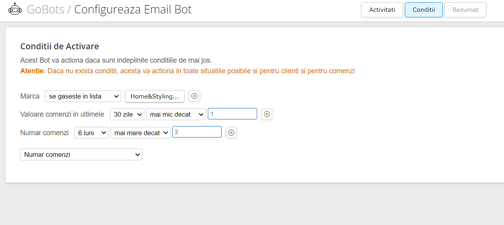This screenshot has height=225, width=504.
Task: Open the GoBots breadcrumb link
Action: pos(45,9)
